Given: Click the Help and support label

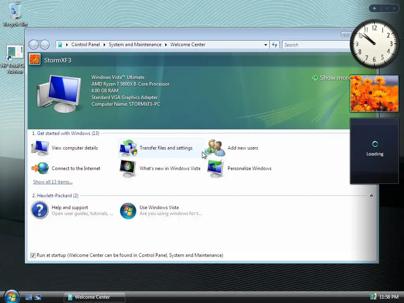Looking at the screenshot, I should click(70, 208).
